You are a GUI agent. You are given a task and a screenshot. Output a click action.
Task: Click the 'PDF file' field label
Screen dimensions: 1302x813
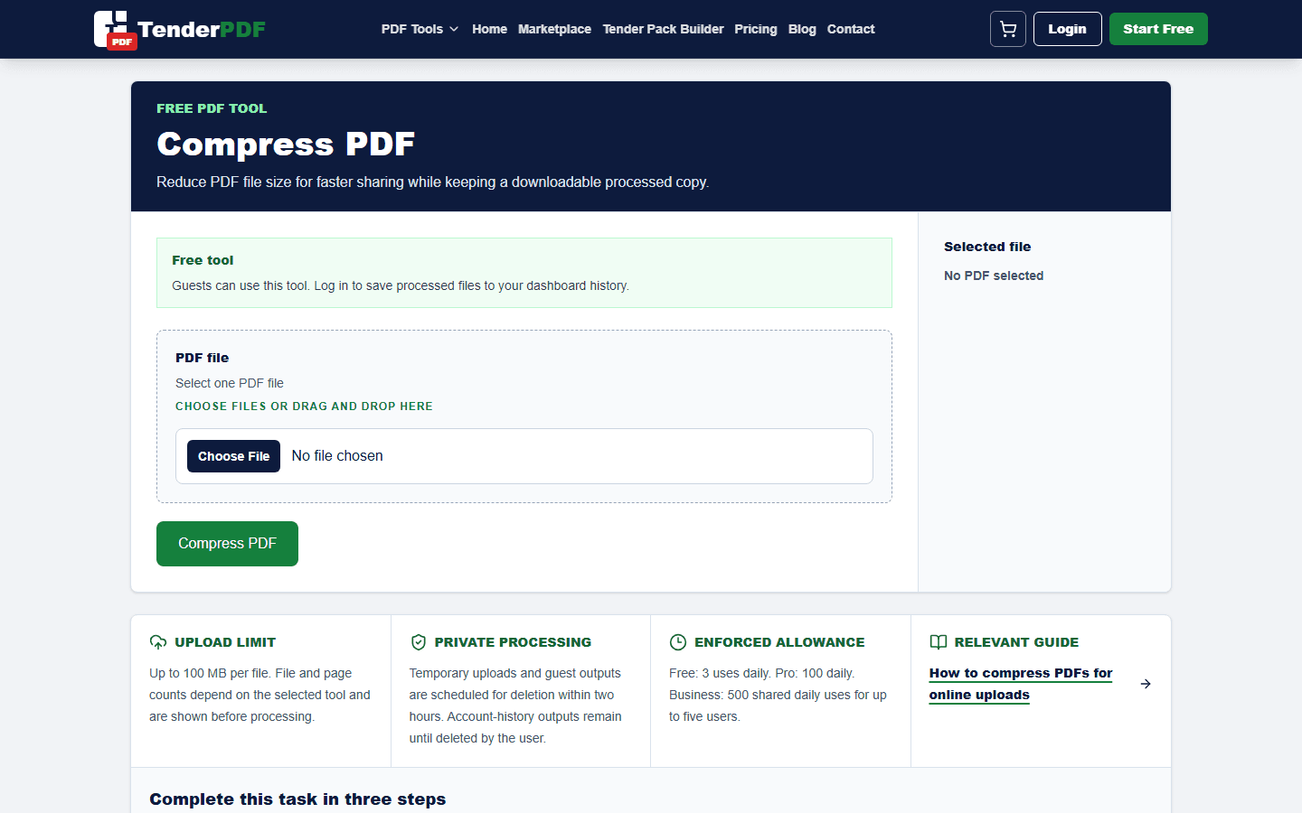[x=203, y=358]
